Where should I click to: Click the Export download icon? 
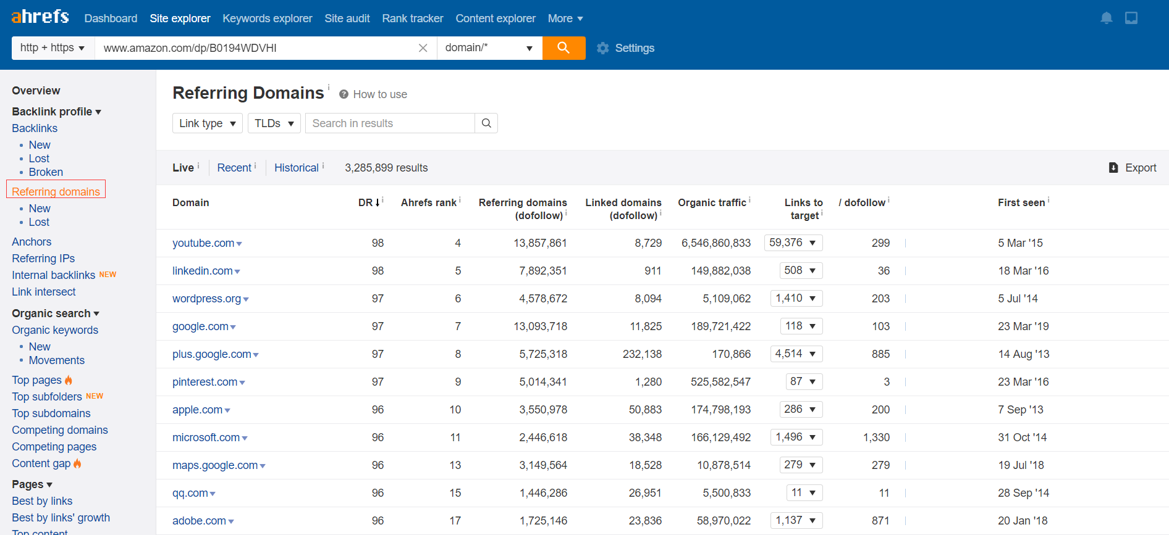pos(1113,168)
